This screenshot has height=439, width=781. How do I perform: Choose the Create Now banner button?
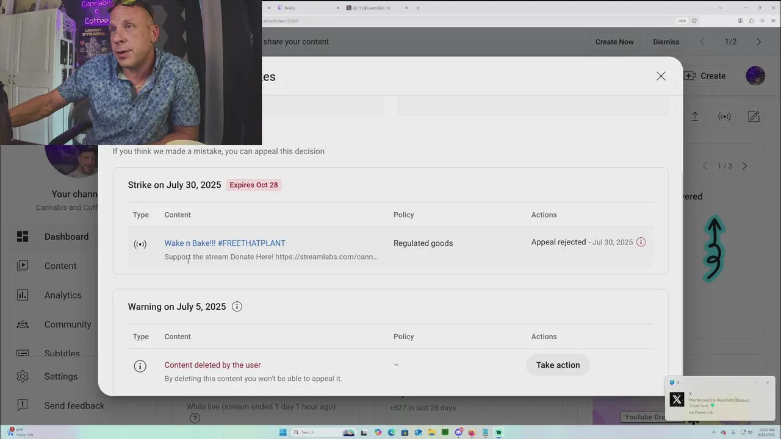pyautogui.click(x=614, y=41)
